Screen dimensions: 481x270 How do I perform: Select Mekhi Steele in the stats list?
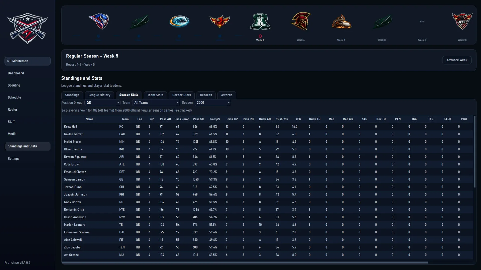tap(72, 141)
